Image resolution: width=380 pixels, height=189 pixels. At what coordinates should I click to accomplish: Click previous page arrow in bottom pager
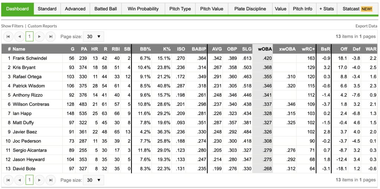click(19, 180)
